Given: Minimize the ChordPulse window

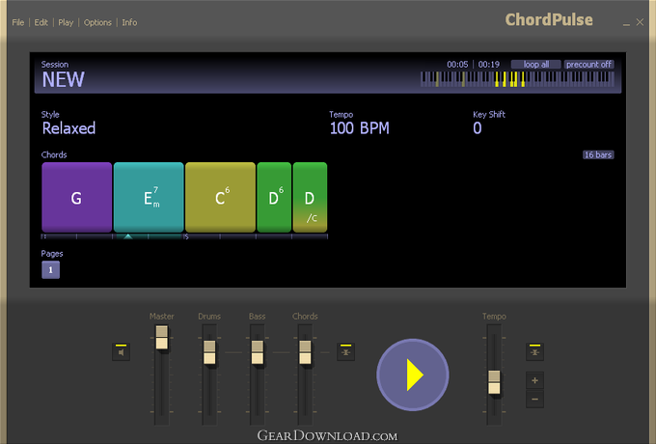Looking at the screenshot, I should click(626, 24).
